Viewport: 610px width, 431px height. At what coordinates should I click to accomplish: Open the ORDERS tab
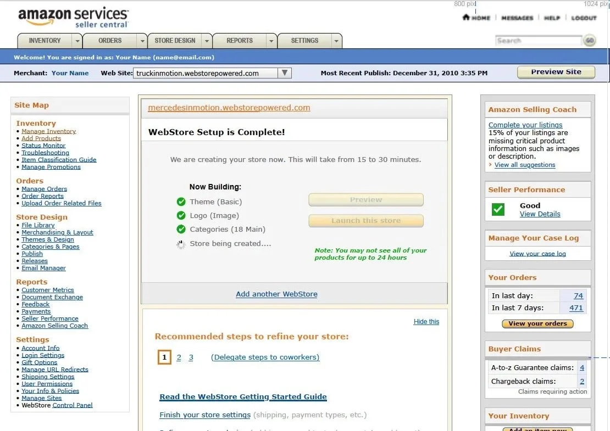point(110,41)
